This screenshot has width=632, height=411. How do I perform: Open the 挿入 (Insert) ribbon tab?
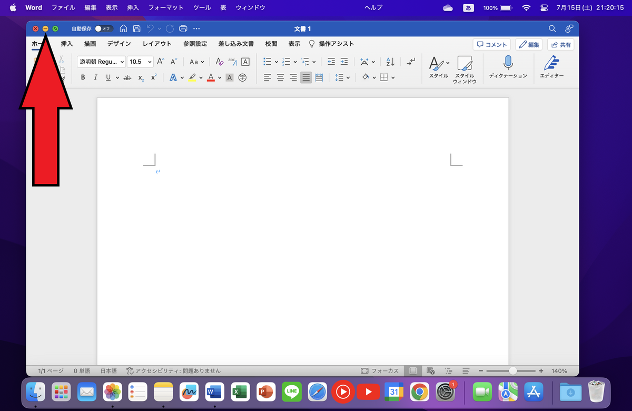coord(67,44)
